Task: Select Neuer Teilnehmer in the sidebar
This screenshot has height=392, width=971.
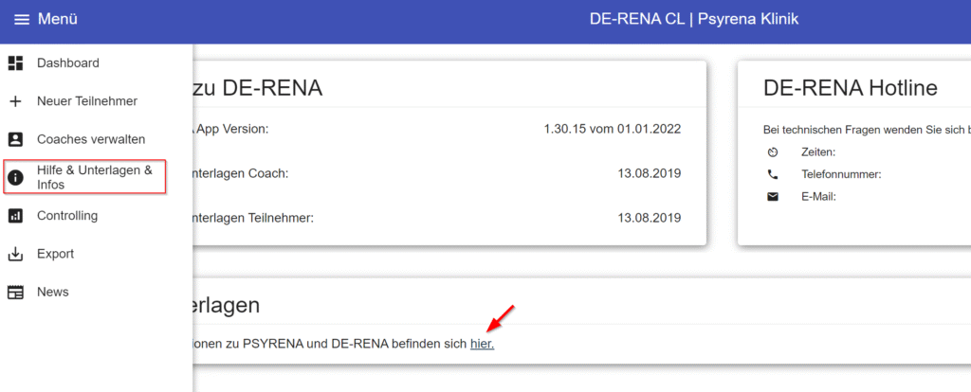Action: tap(87, 101)
